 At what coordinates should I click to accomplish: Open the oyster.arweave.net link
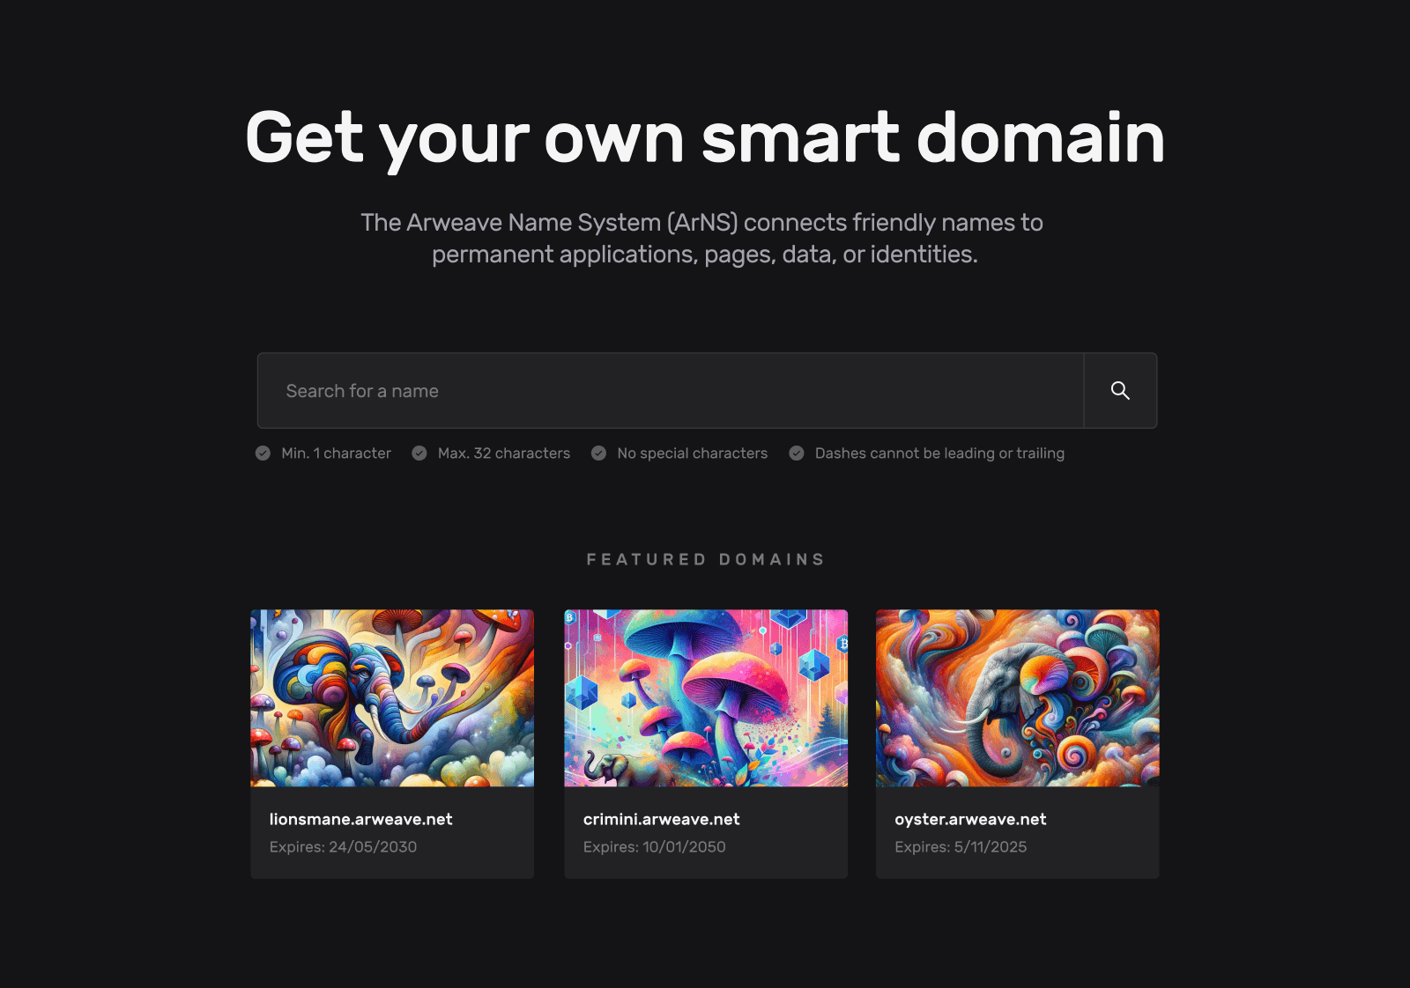[x=970, y=819]
